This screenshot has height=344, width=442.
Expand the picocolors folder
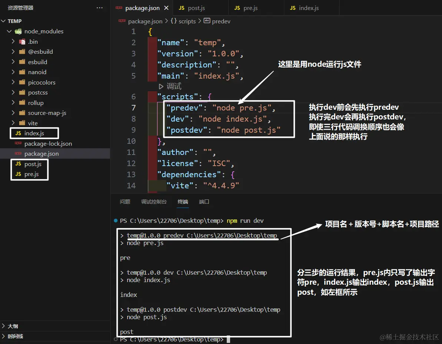[13, 82]
